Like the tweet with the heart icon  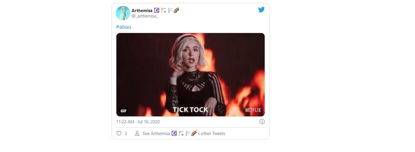(119, 133)
